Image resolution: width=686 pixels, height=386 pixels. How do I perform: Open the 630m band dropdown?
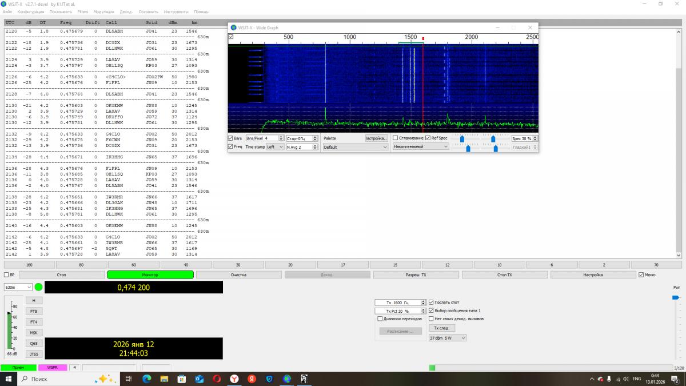pyautogui.click(x=18, y=287)
